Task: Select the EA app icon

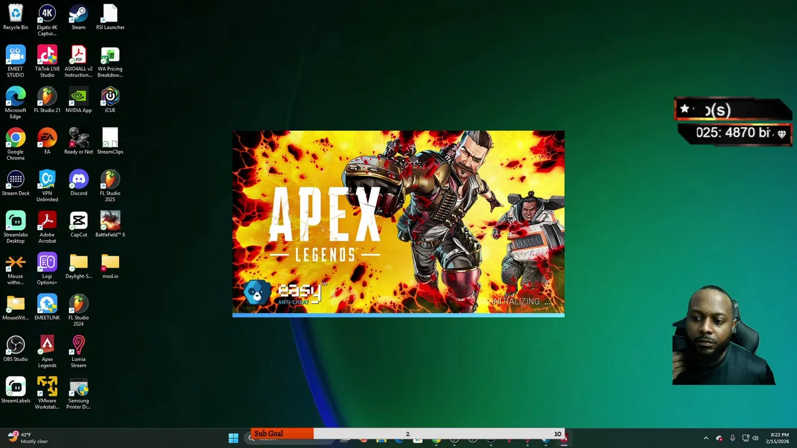Action: (x=47, y=142)
